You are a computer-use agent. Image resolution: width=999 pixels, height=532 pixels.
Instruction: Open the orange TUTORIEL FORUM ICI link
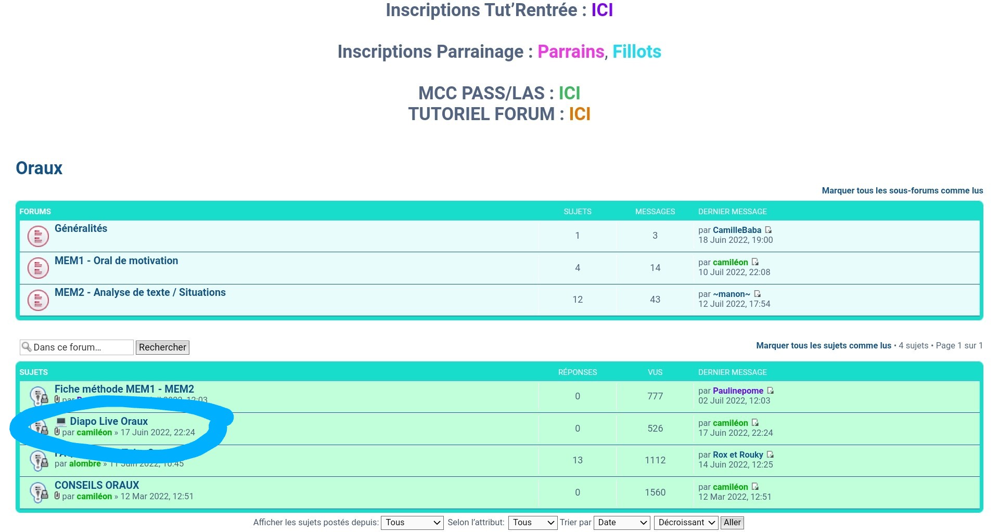tap(579, 114)
